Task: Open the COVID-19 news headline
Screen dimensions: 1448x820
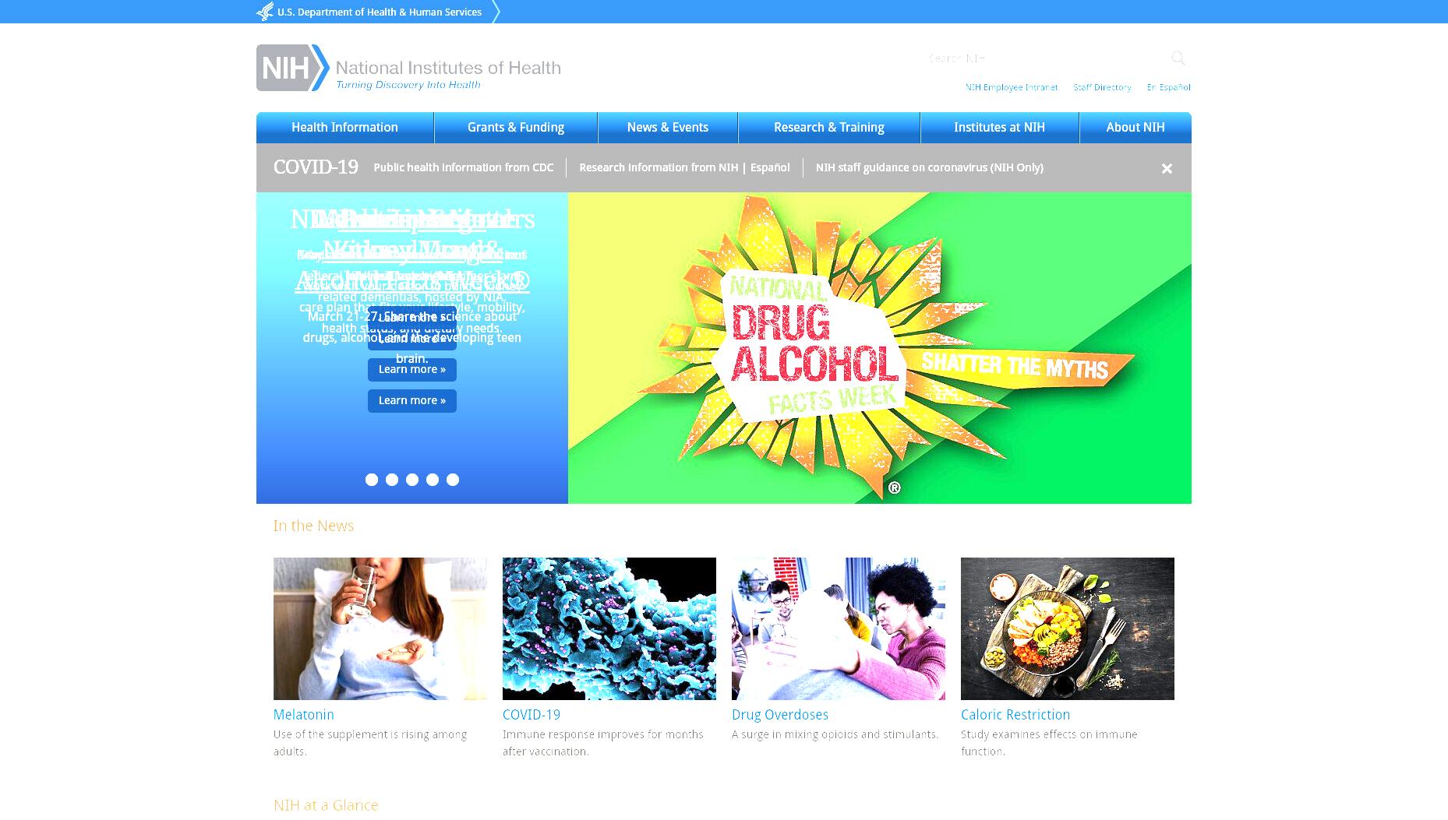Action: pos(532,715)
